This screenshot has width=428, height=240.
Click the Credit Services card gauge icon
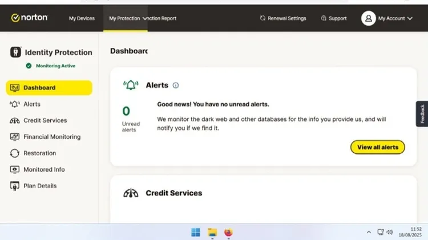[x=131, y=193]
